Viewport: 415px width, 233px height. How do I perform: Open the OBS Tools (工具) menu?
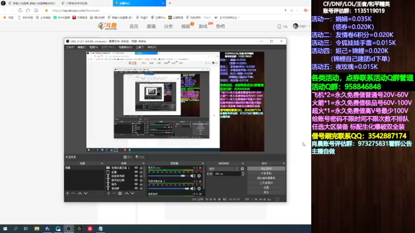(x=140, y=47)
